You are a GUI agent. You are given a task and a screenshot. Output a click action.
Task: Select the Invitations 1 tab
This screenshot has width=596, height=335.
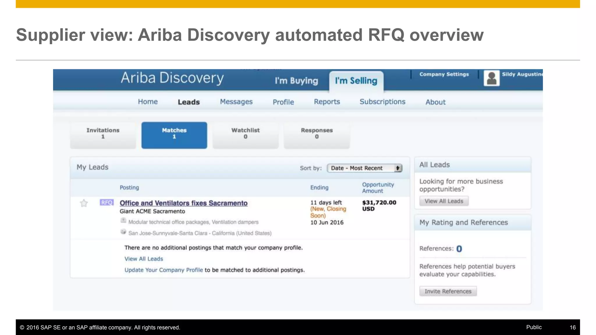click(x=103, y=135)
